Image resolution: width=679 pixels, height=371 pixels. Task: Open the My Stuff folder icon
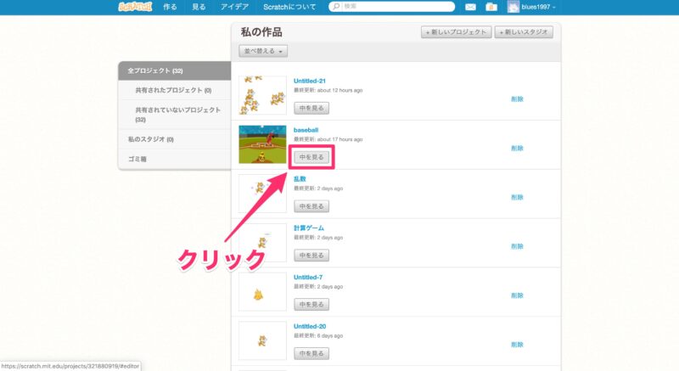(491, 7)
